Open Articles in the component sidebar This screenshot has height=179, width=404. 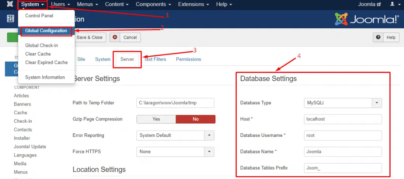click(21, 96)
